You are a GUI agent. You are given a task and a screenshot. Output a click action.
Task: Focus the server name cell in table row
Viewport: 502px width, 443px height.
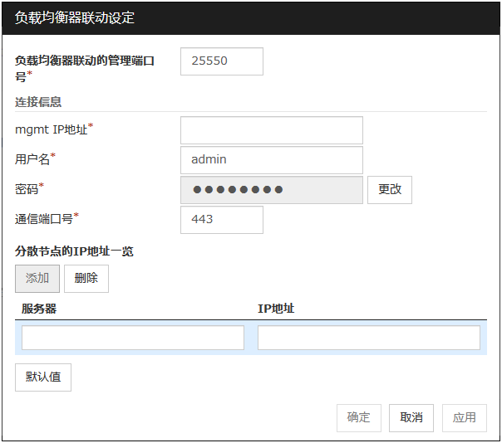click(x=133, y=338)
